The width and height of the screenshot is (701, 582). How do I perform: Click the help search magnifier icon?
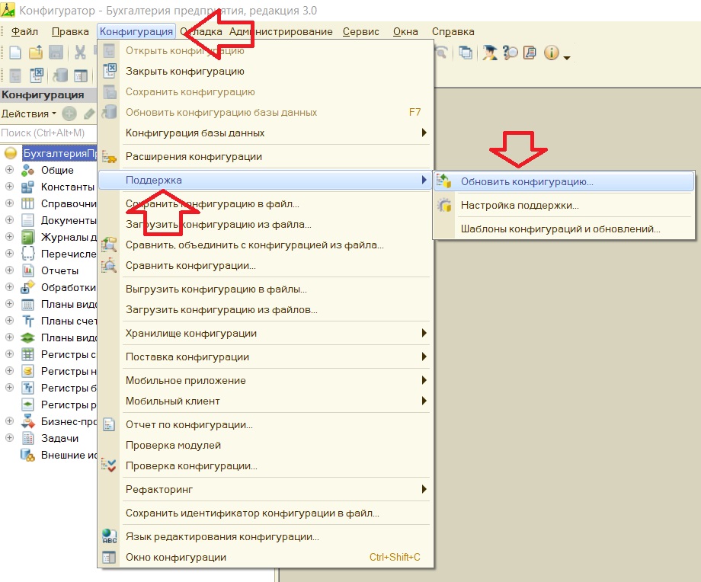(x=510, y=53)
